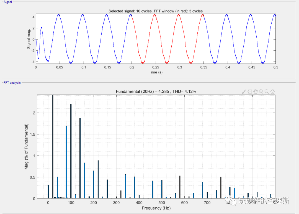Image resolution: width=299 pixels, height=214 pixels.
Task: Click the red FFT window waveform section
Action: coord(167,39)
